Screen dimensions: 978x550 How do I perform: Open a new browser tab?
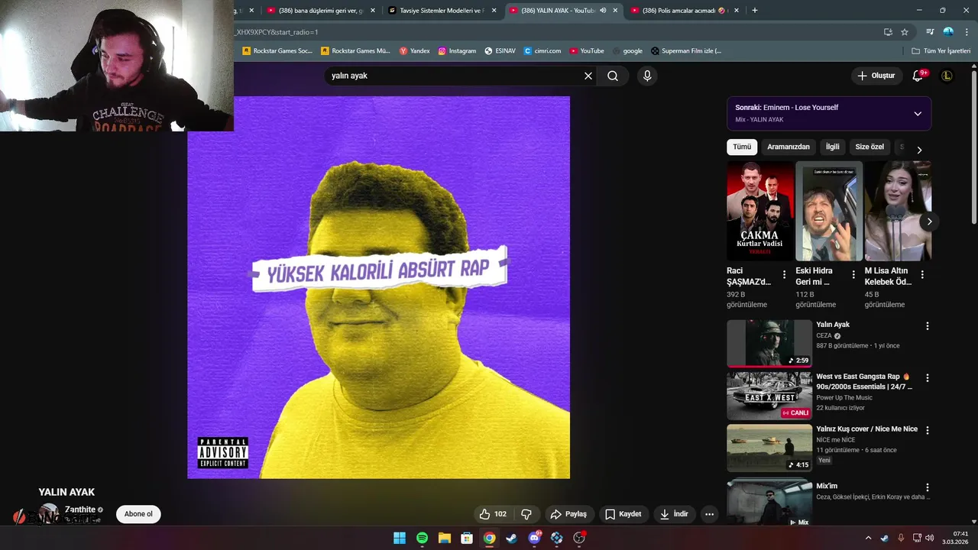(x=755, y=11)
